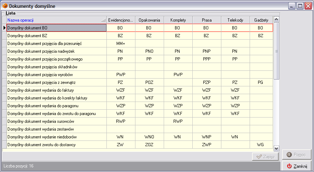Click the Prasa column header
The height and width of the screenshot is (172, 314).
(207, 20)
